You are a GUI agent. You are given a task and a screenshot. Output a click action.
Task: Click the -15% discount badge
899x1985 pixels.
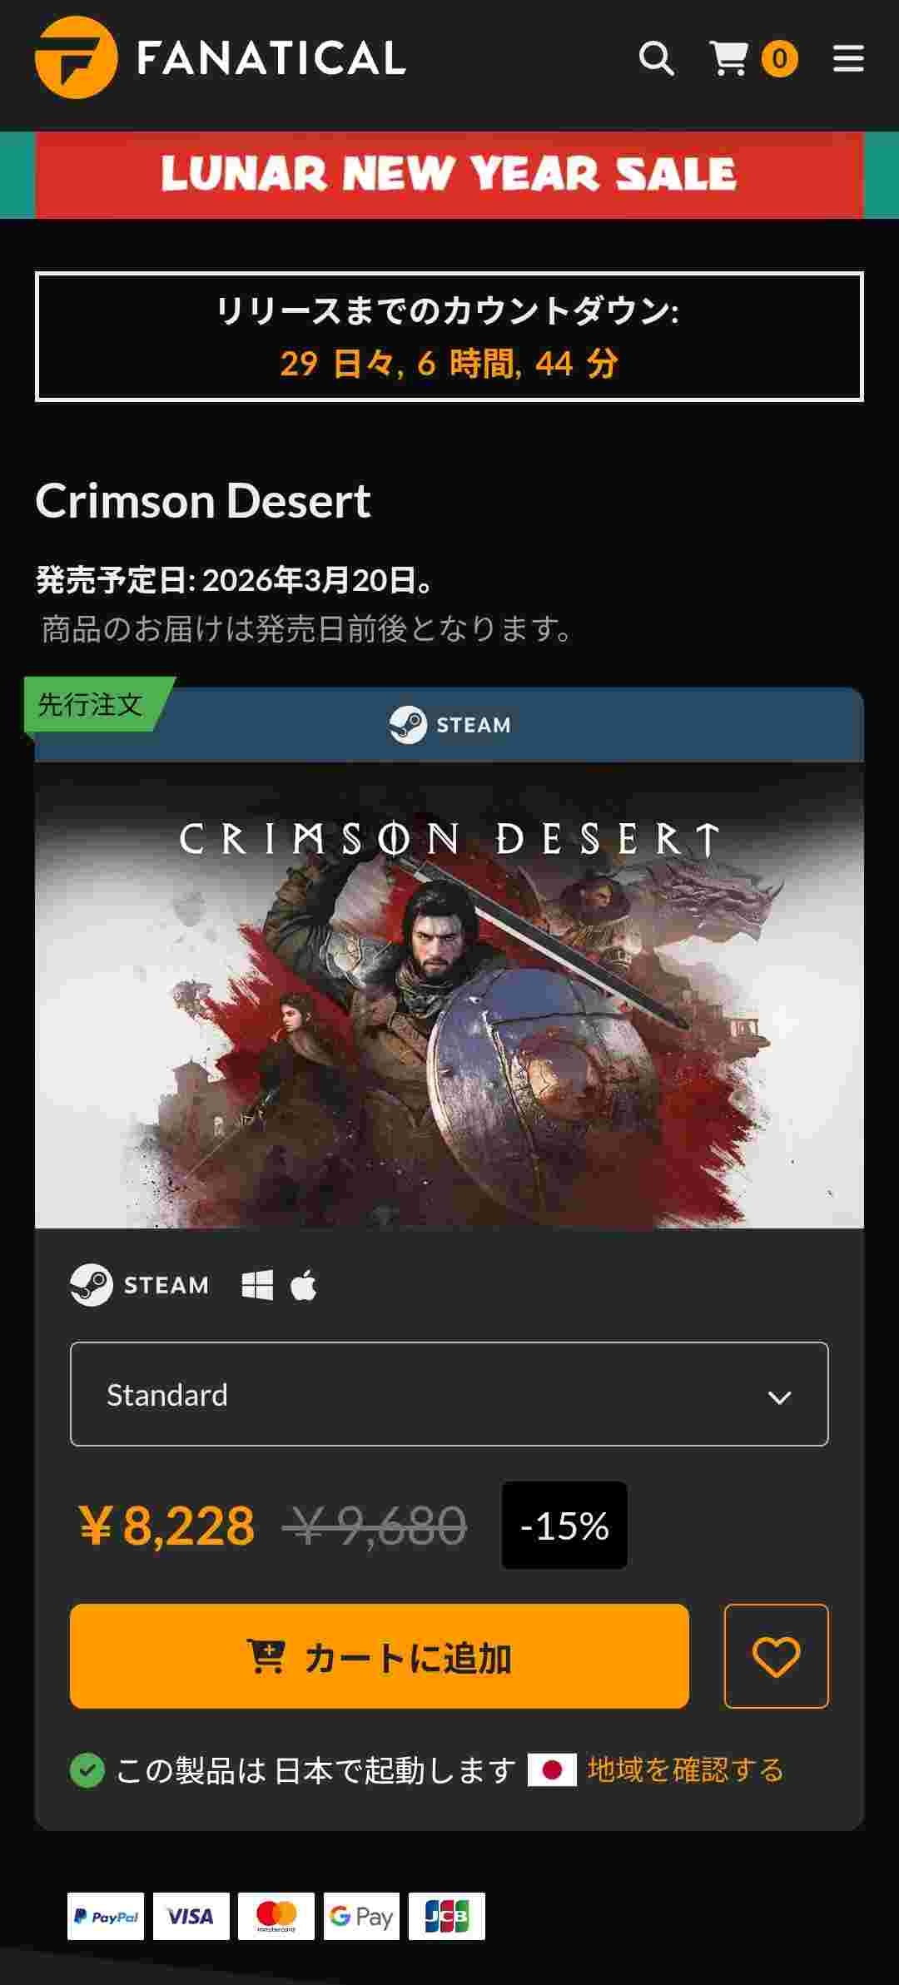point(564,1526)
